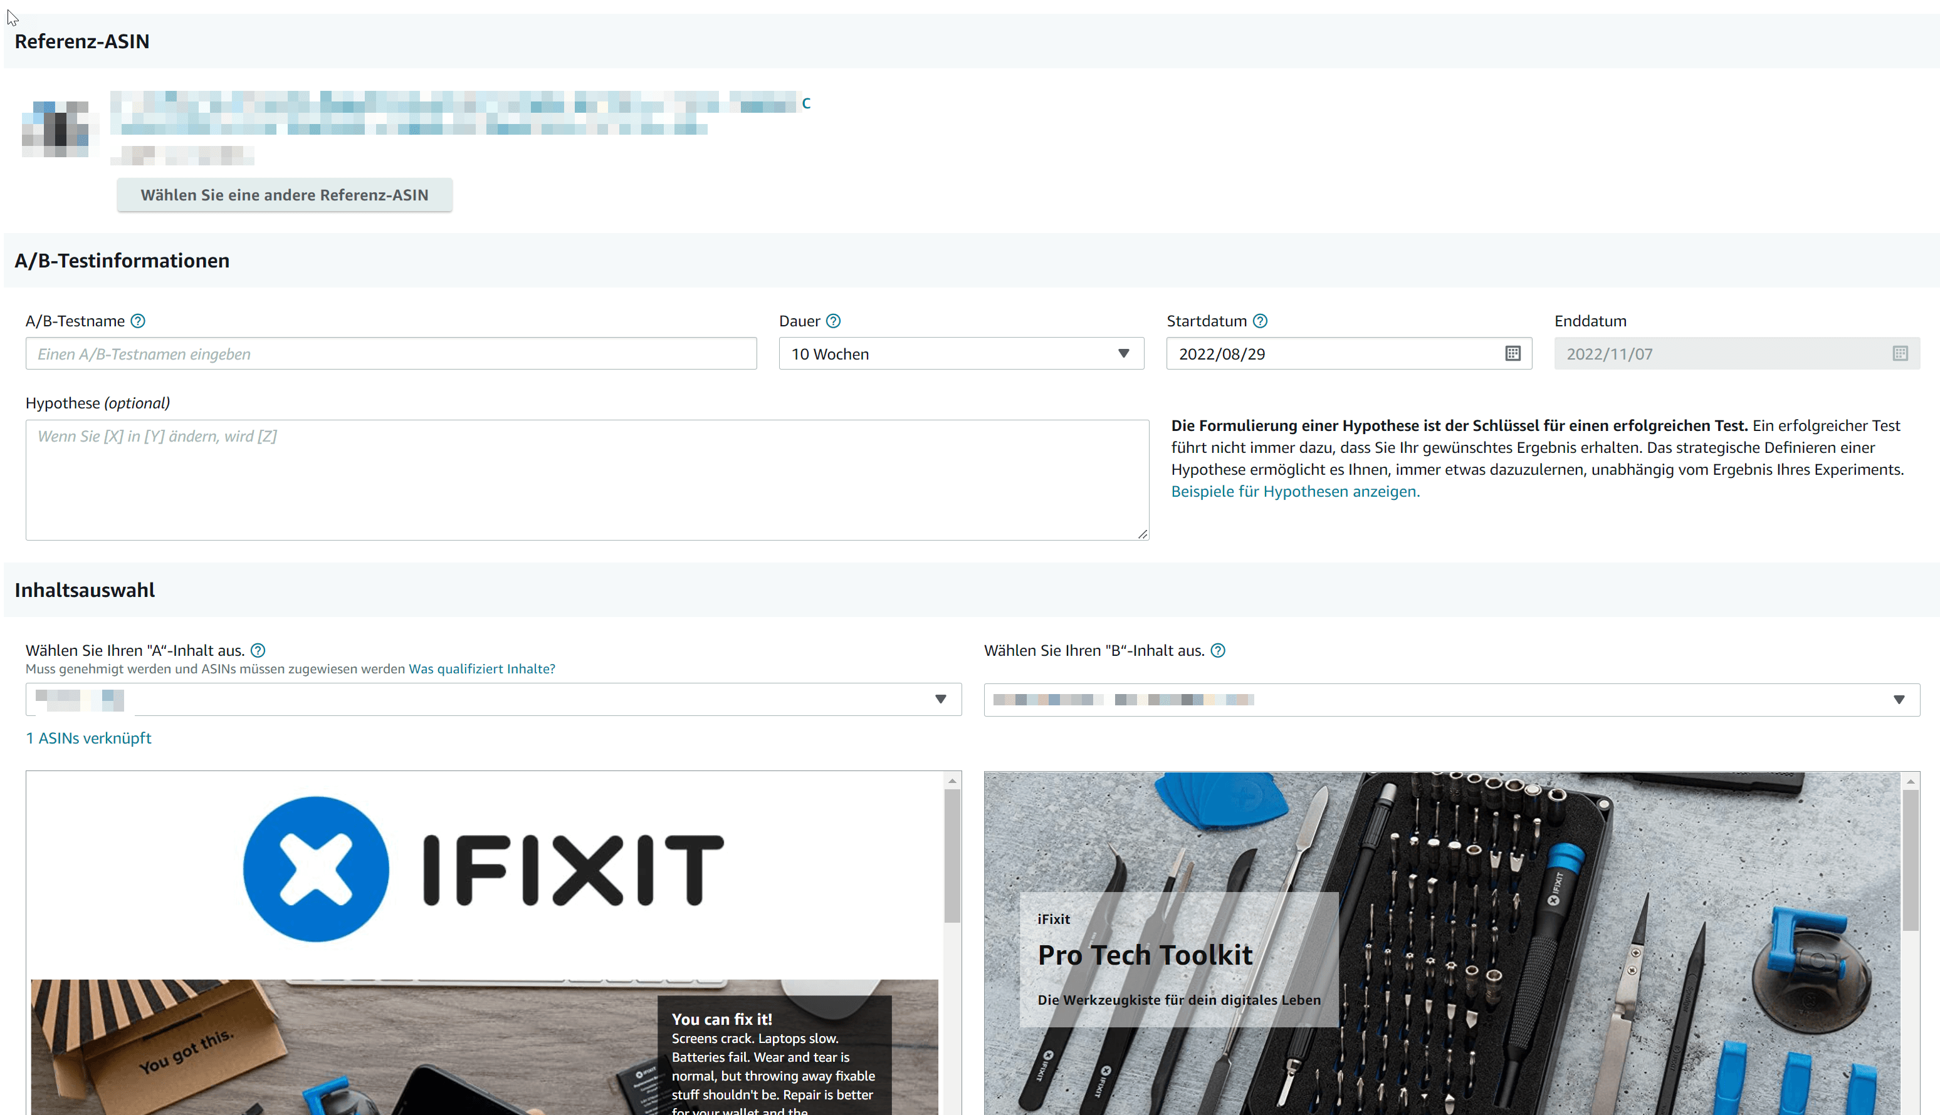Click the IFIXIT logo in A preview
The width and height of the screenshot is (1940, 1115).
pyautogui.click(x=483, y=869)
